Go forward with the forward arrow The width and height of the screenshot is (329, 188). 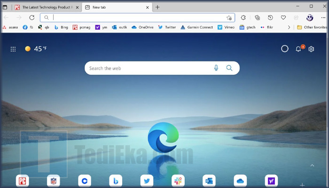click(19, 18)
